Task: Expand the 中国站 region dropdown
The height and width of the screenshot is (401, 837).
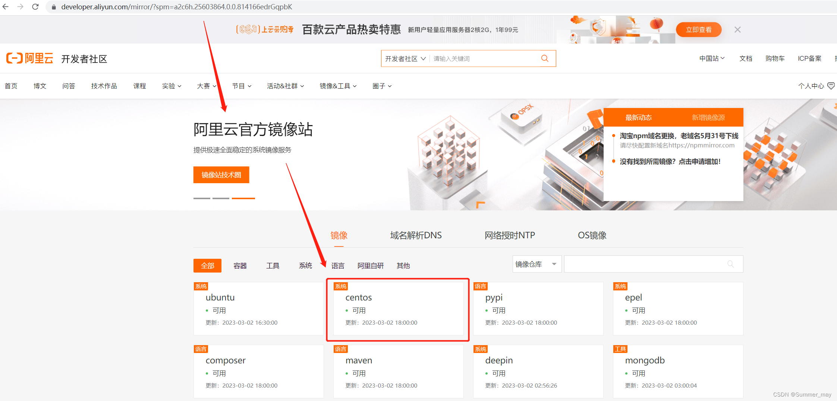Action: click(x=712, y=58)
